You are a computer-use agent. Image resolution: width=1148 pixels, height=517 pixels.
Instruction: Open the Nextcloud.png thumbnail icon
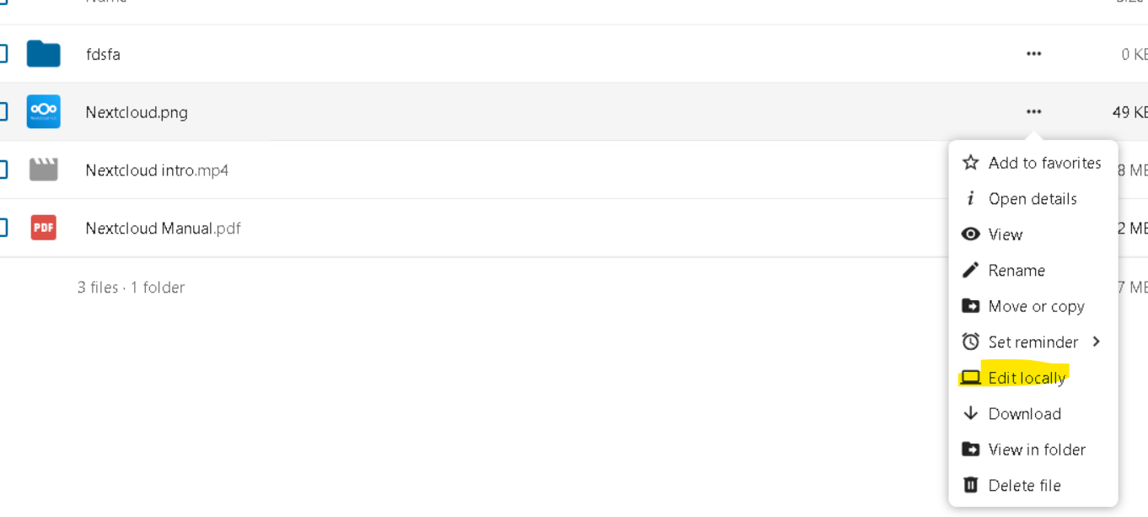pos(43,111)
